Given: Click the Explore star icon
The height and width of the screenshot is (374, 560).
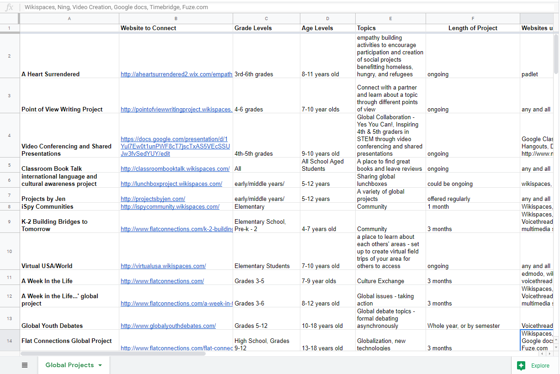Looking at the screenshot, I should tap(521, 365).
